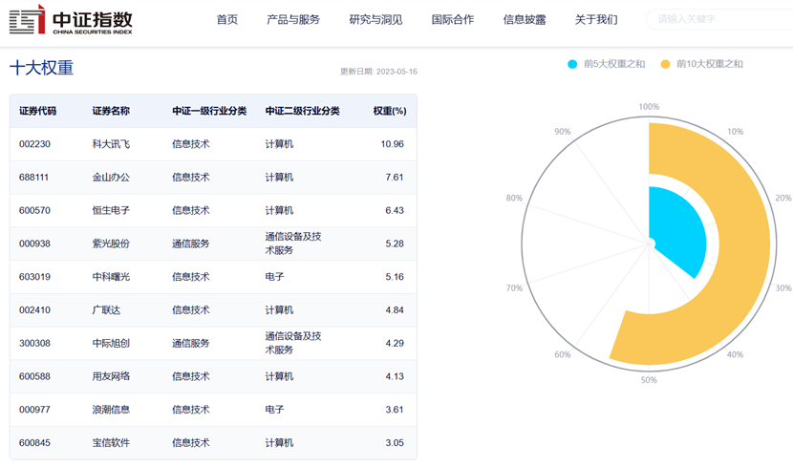
Task: Select the stock code 688111
Action: coord(33,178)
